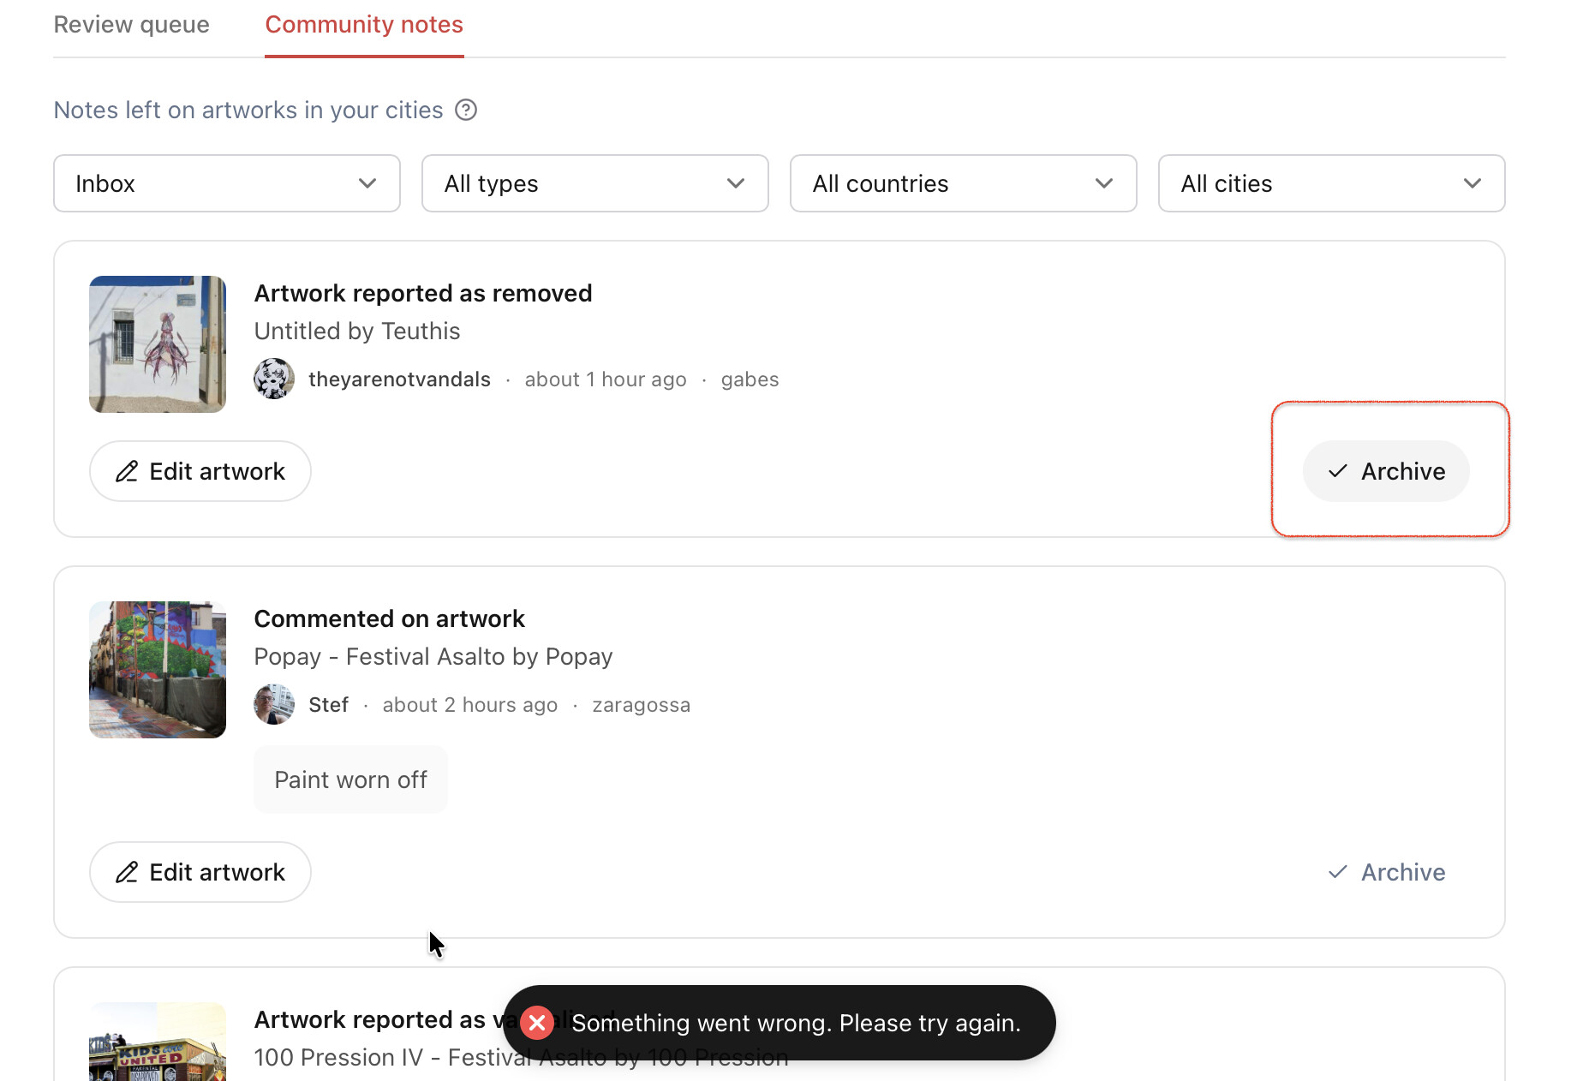This screenshot has width=1571, height=1081.
Task: Select the Community notes tab
Action: point(364,25)
